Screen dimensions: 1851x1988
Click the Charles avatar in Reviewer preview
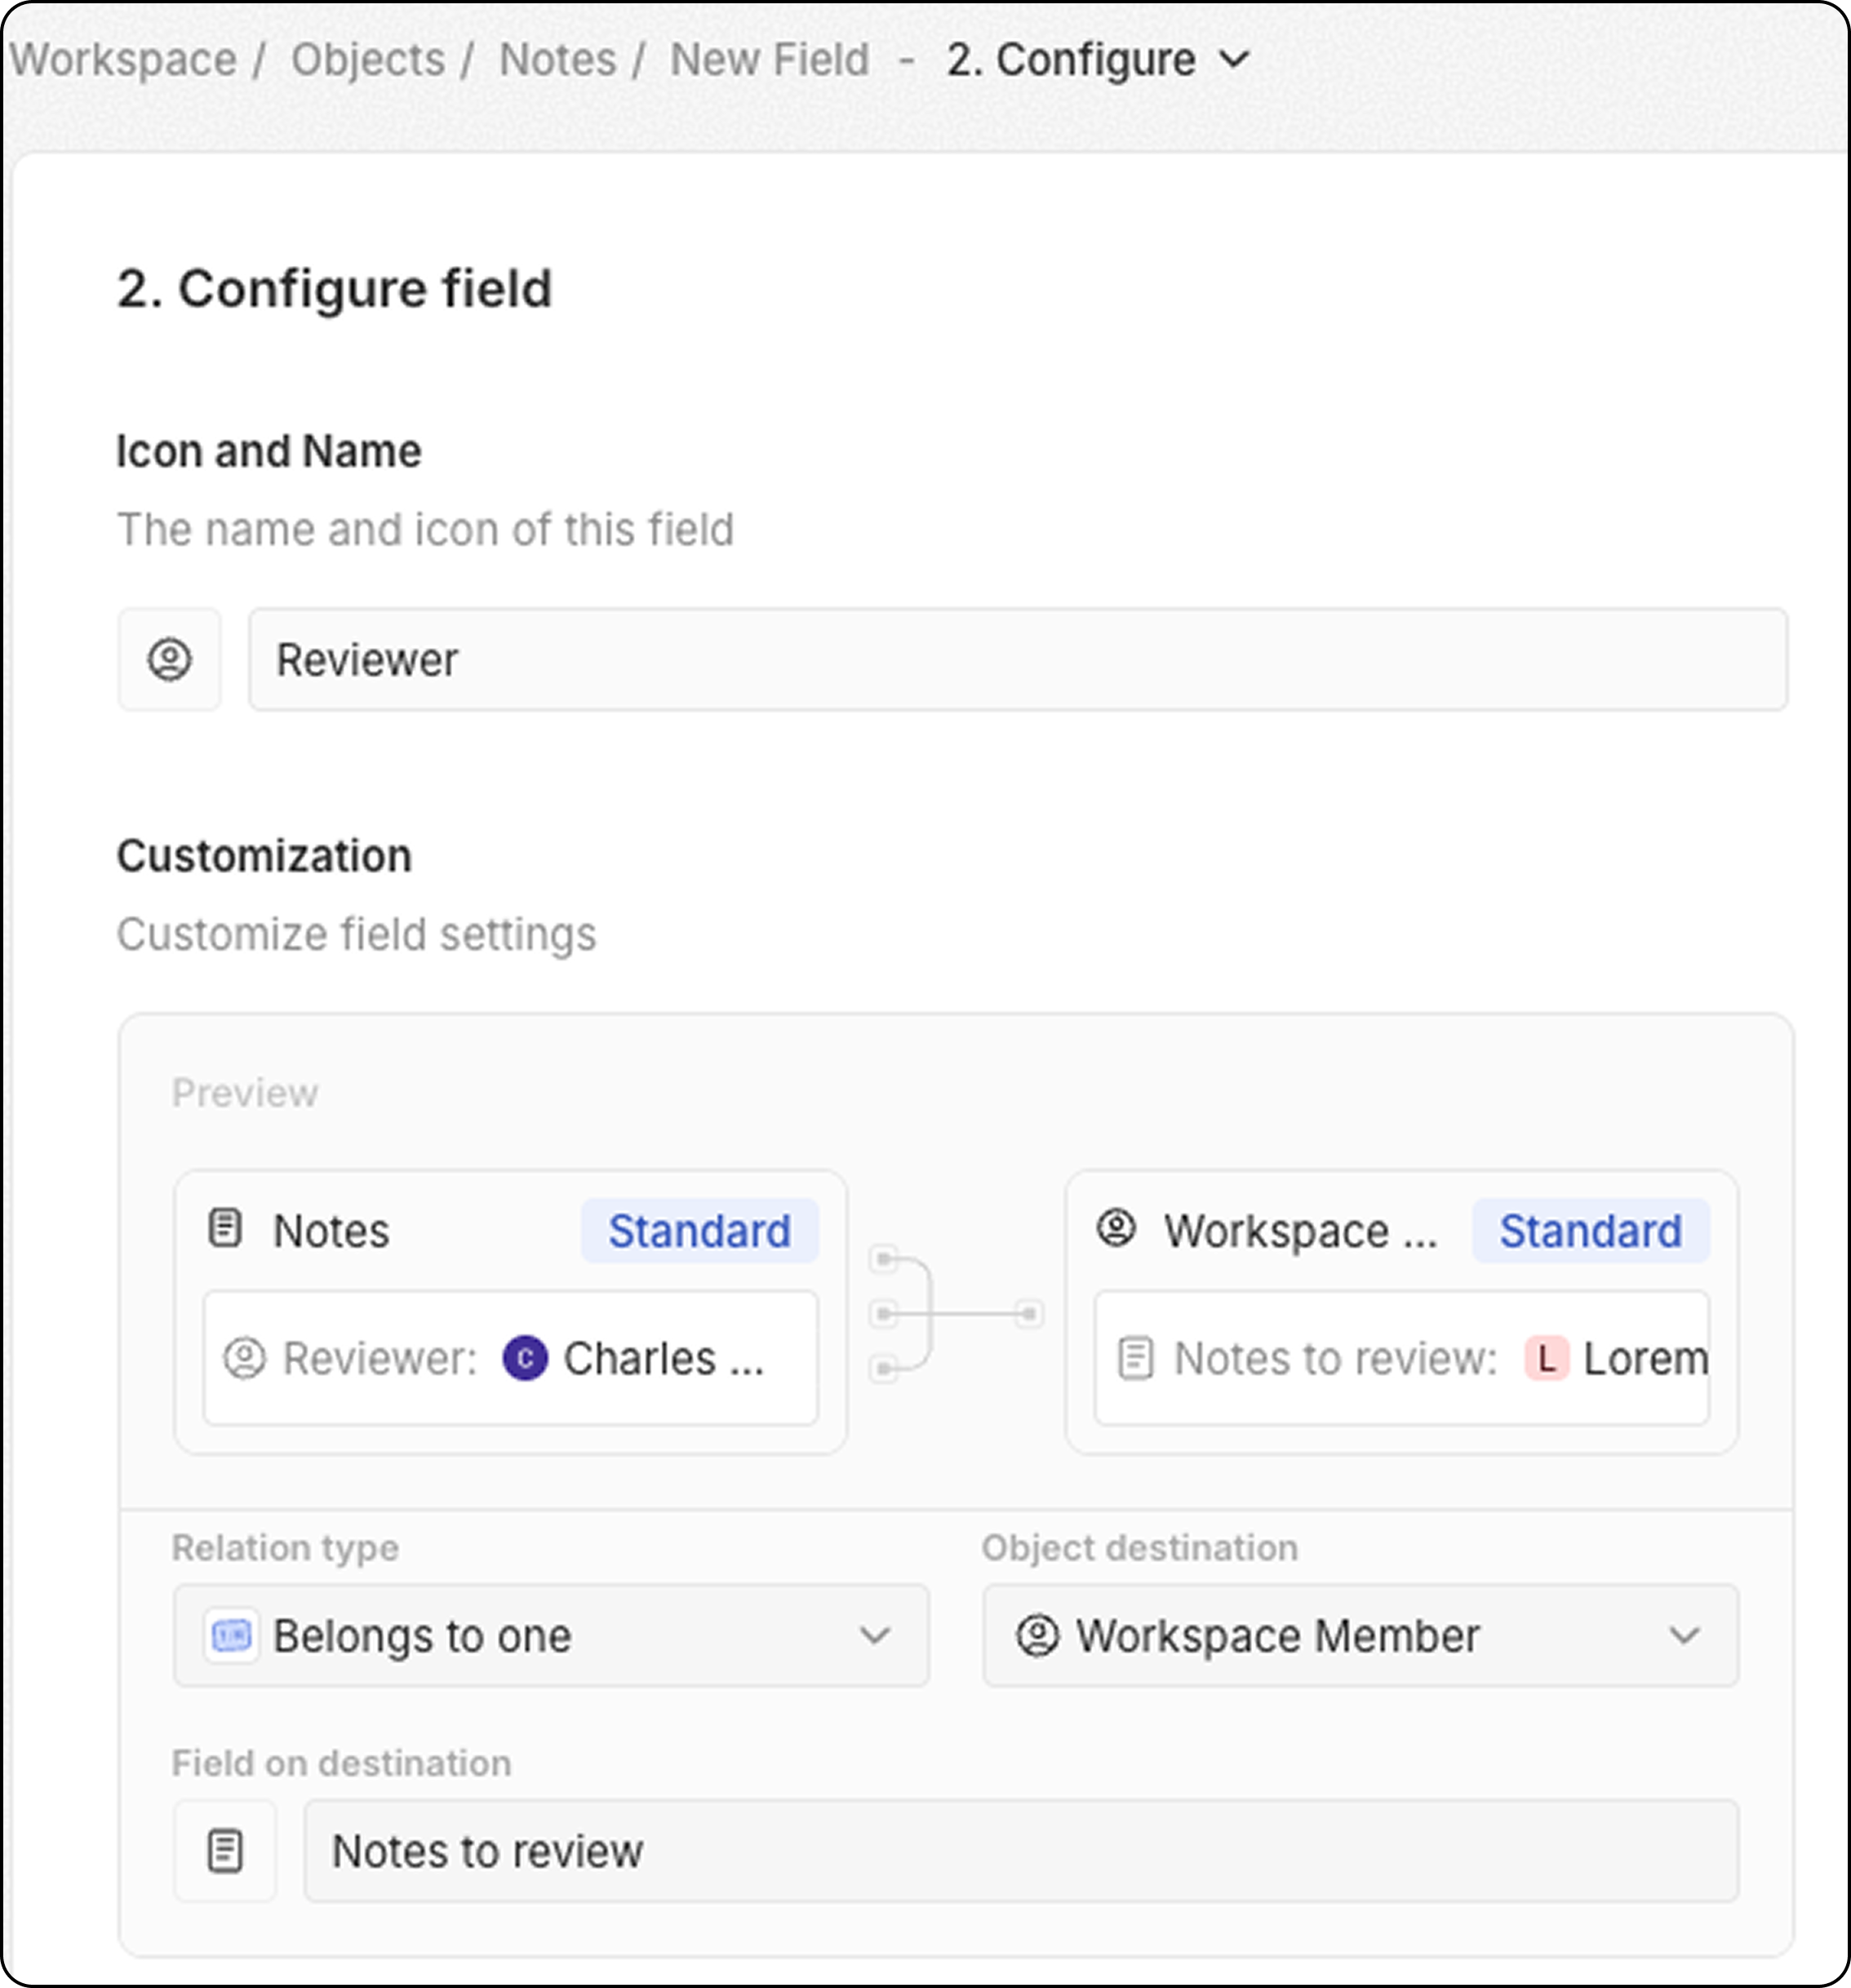click(525, 1358)
